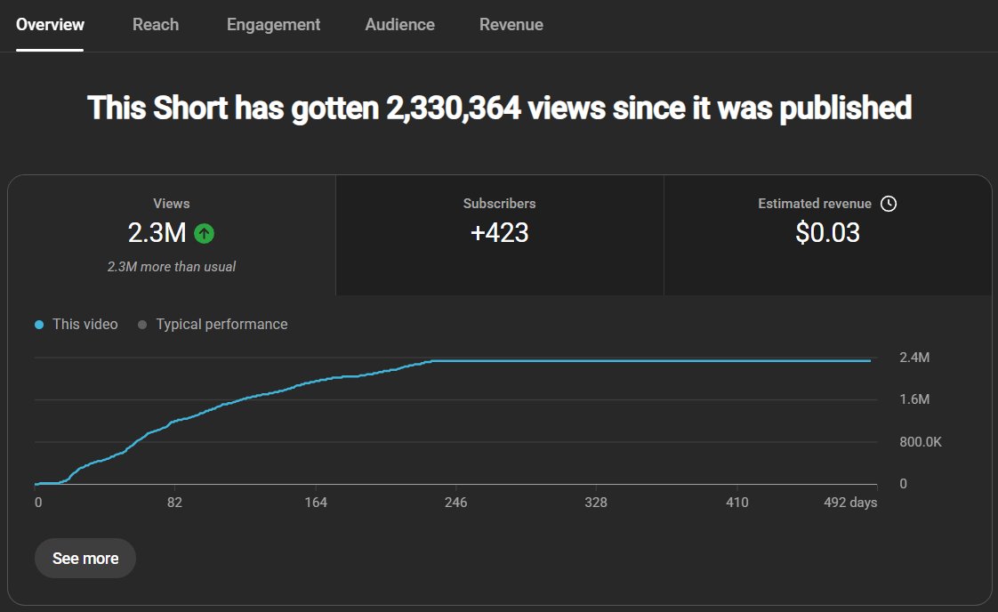This screenshot has height=612, width=998.
Task: Click the 328 days x-axis label
Action: click(596, 503)
